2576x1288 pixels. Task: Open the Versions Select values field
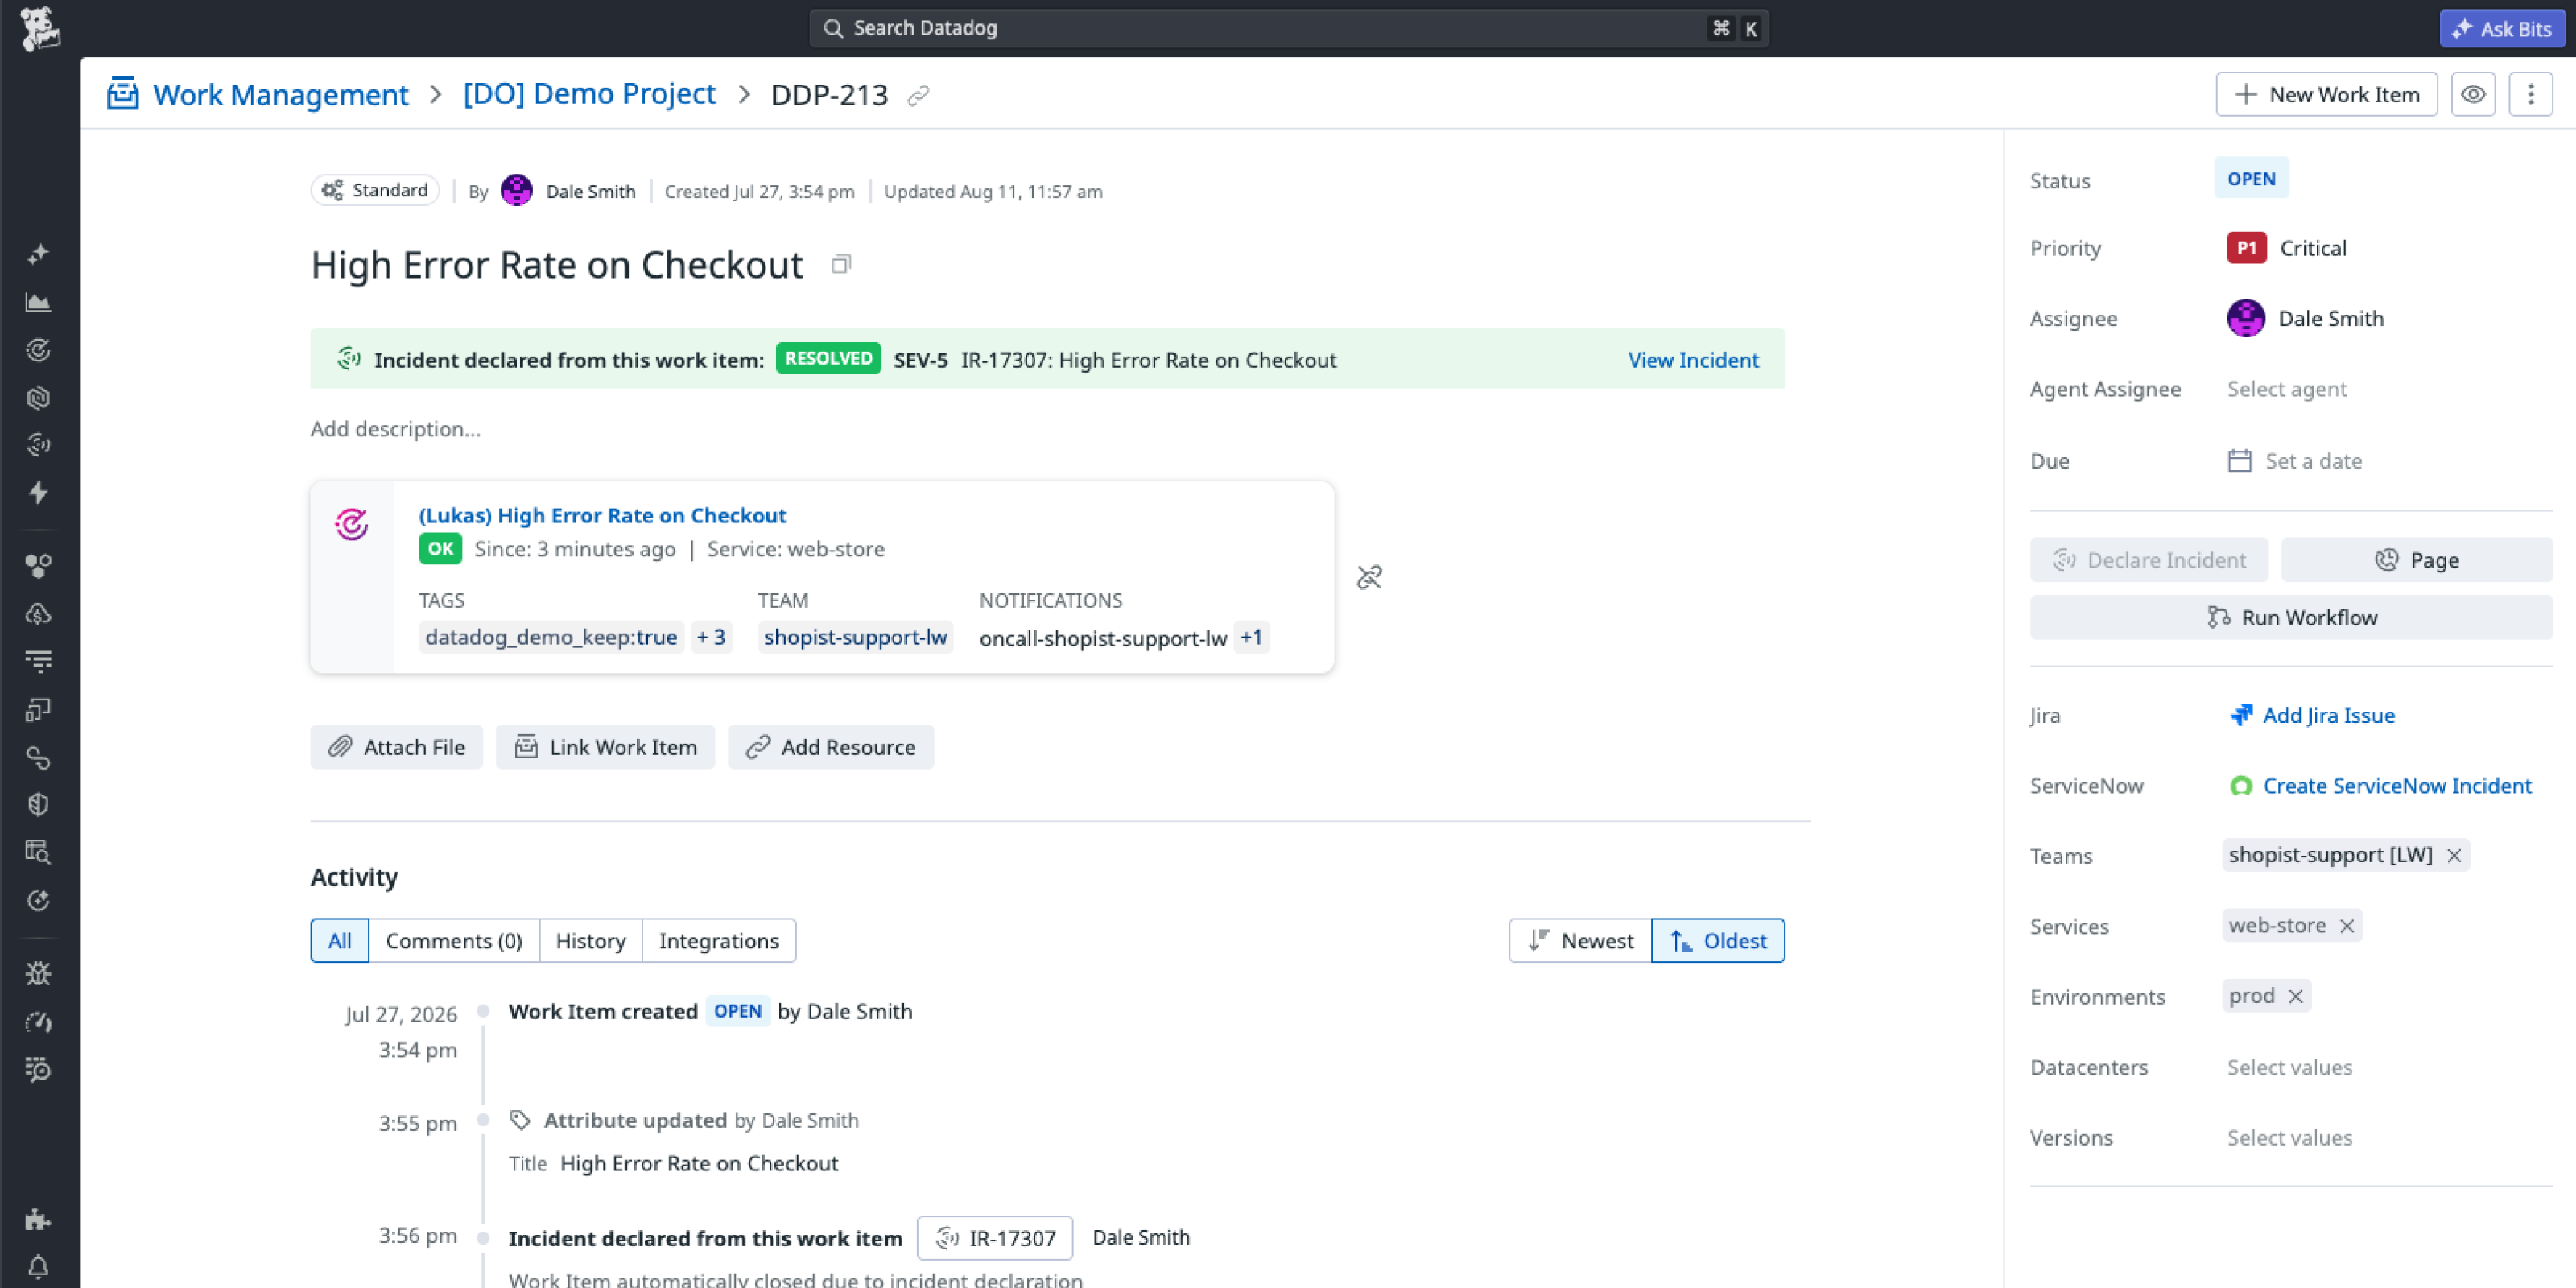[x=2289, y=1138]
